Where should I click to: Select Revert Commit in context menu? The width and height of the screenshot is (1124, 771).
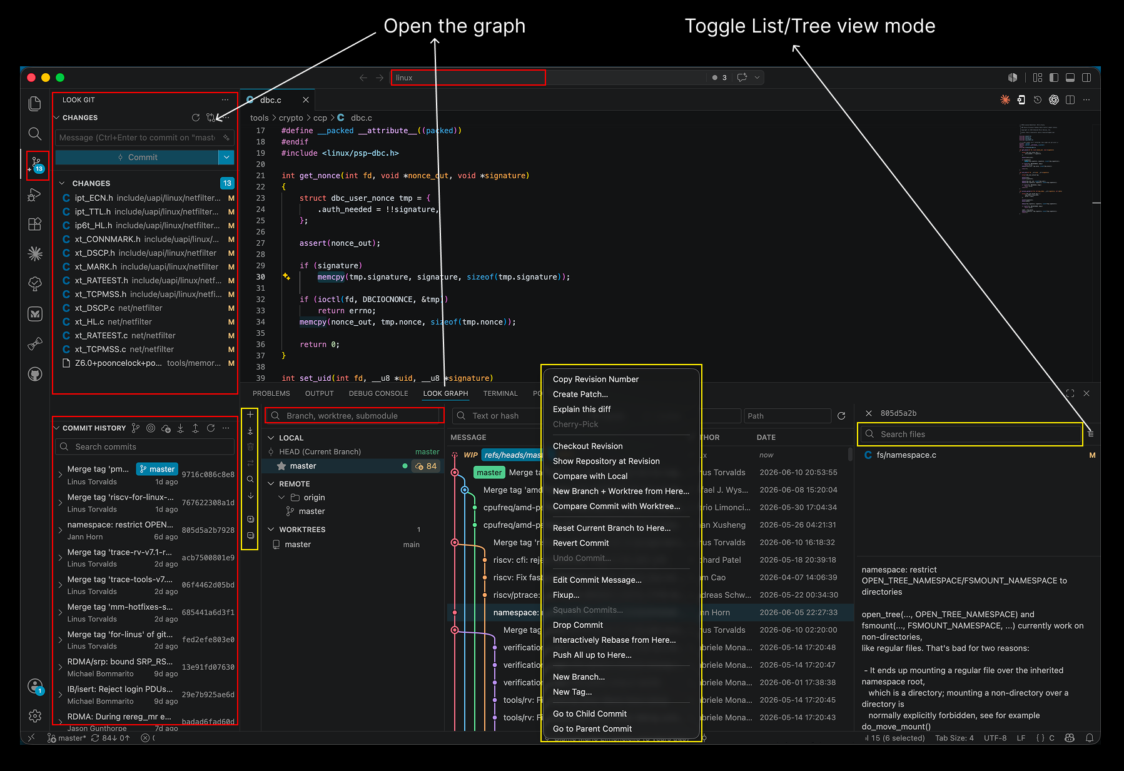point(581,543)
